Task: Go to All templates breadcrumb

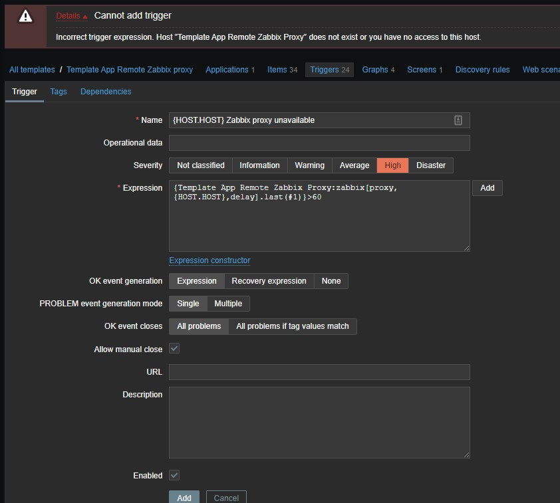Action: pyautogui.click(x=32, y=70)
